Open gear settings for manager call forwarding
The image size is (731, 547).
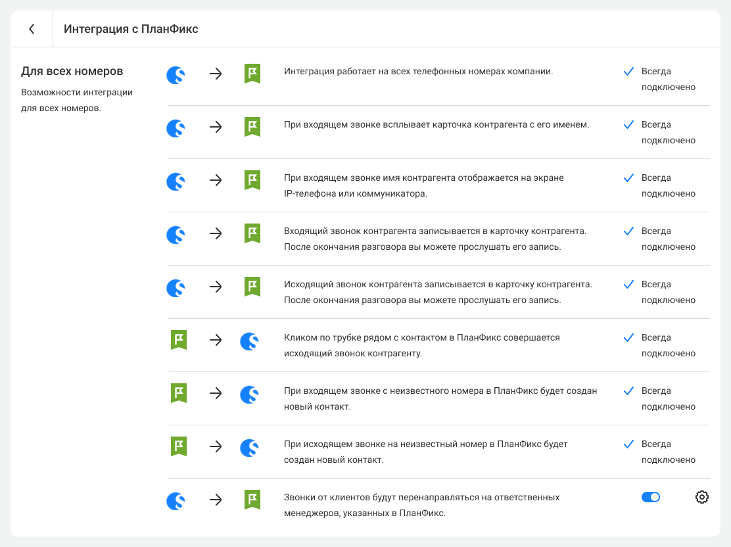click(701, 497)
